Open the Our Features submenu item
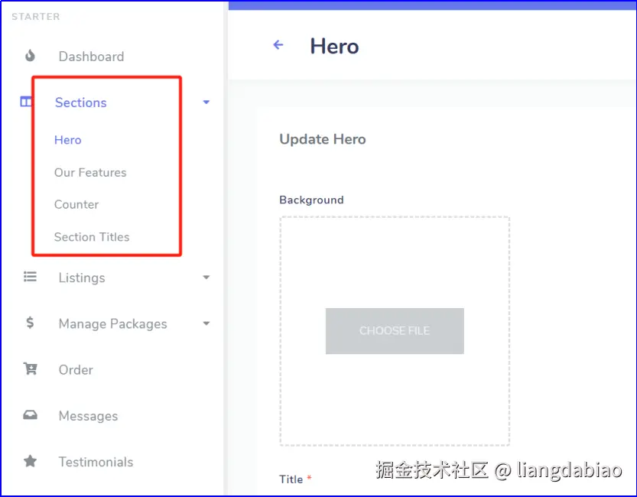The image size is (637, 497). point(90,173)
